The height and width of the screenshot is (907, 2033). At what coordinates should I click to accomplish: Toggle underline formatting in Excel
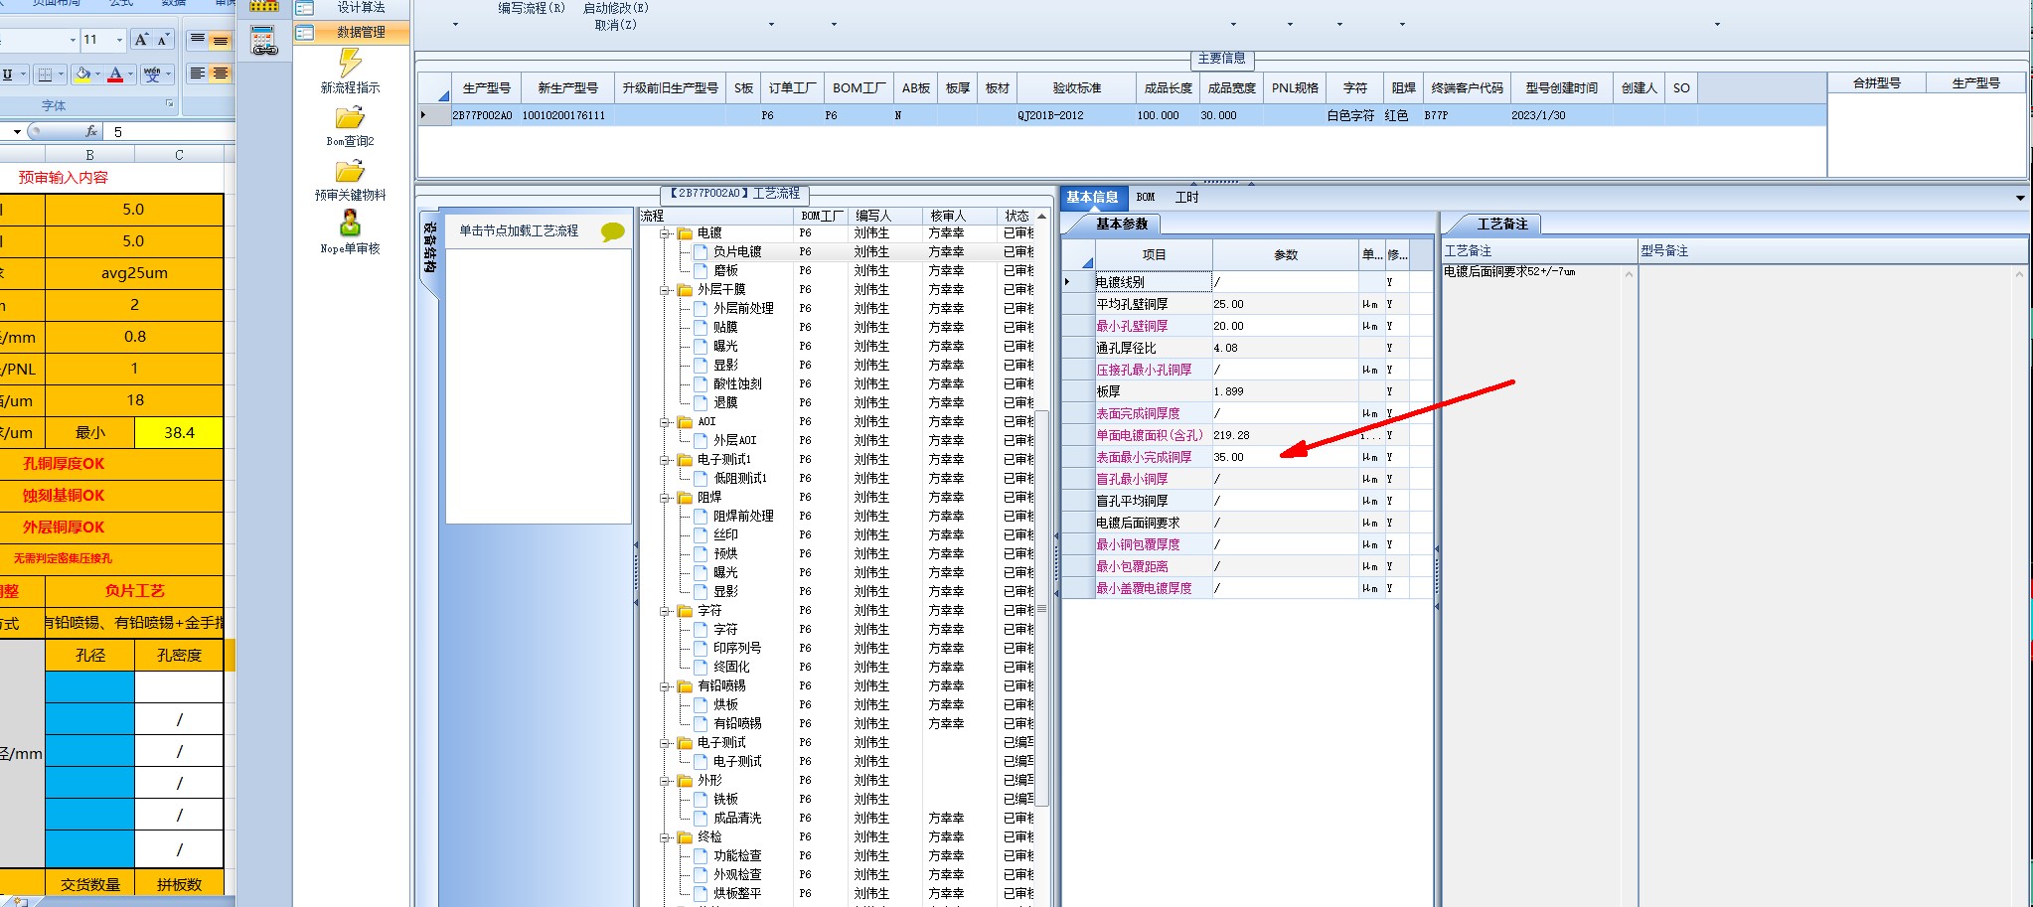[x=8, y=75]
